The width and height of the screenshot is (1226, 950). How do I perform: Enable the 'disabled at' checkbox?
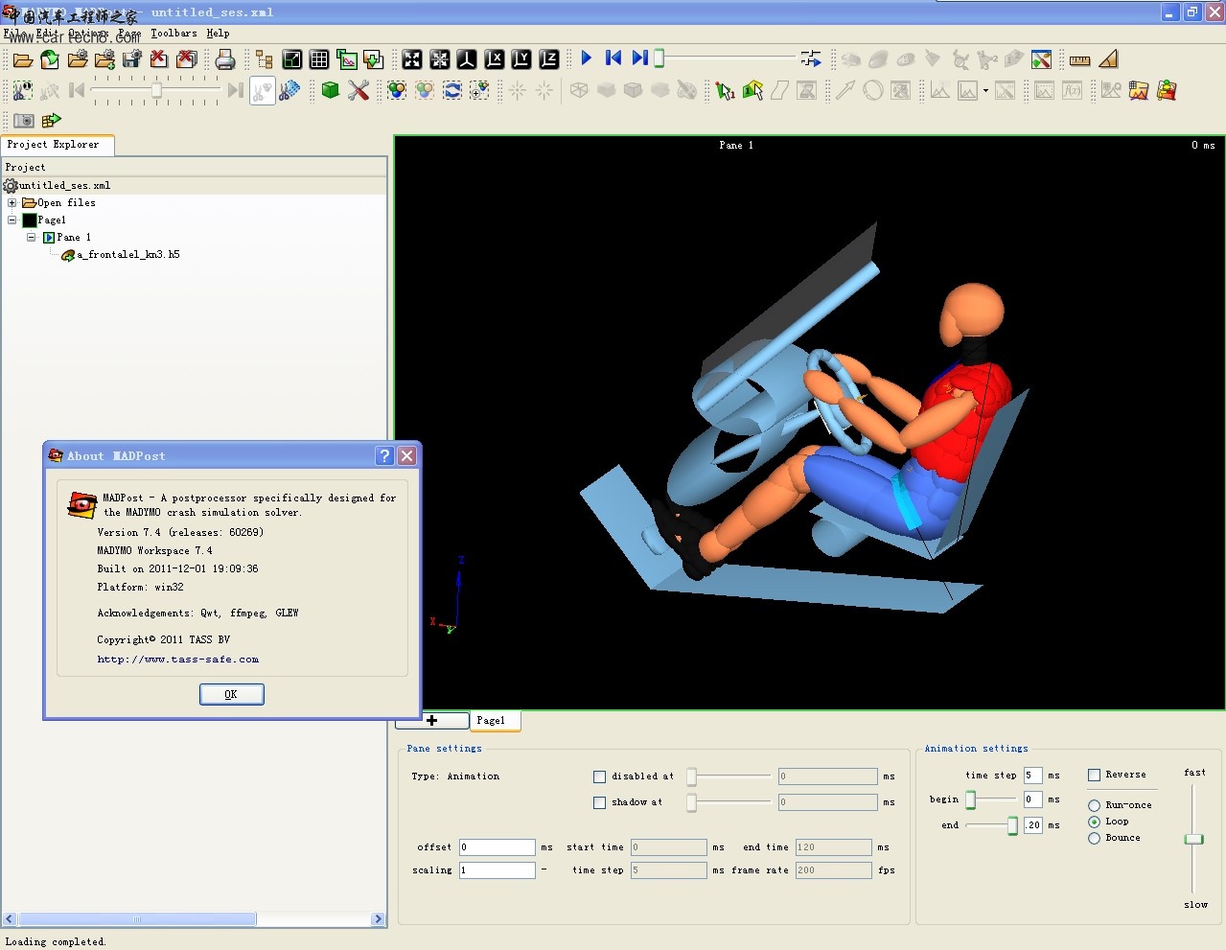(x=599, y=776)
